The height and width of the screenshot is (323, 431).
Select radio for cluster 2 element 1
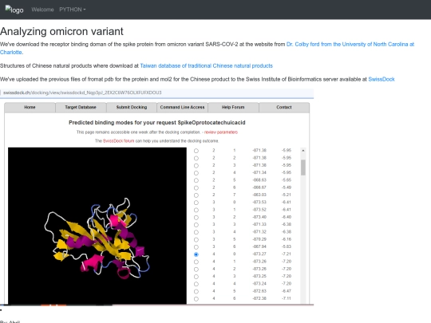point(196,151)
